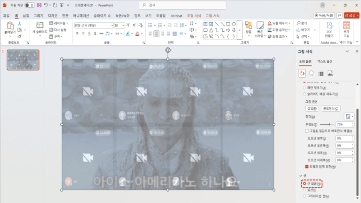Switch to Text Options (텍스트 옵션) tab

click(x=324, y=61)
